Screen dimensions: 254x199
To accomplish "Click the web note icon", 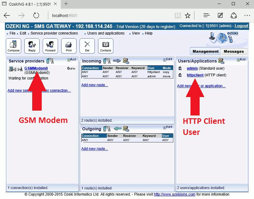I will click(220, 16).
